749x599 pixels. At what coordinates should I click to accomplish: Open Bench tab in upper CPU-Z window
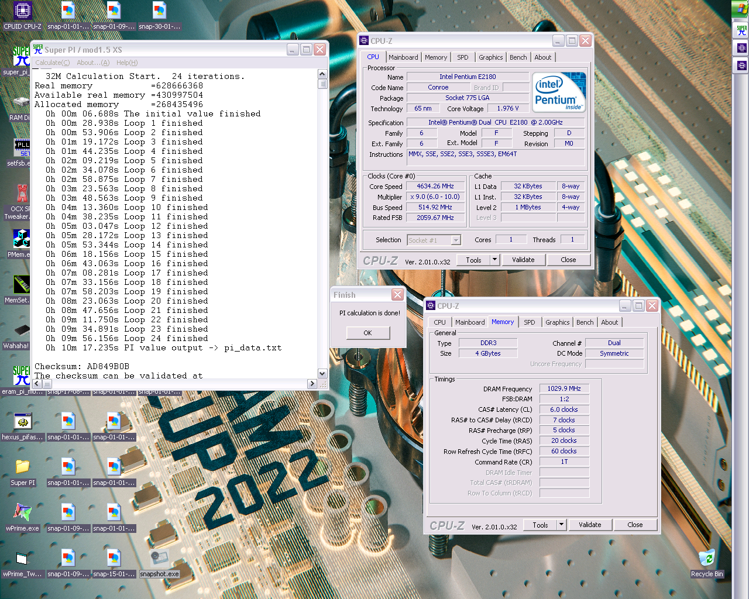518,57
